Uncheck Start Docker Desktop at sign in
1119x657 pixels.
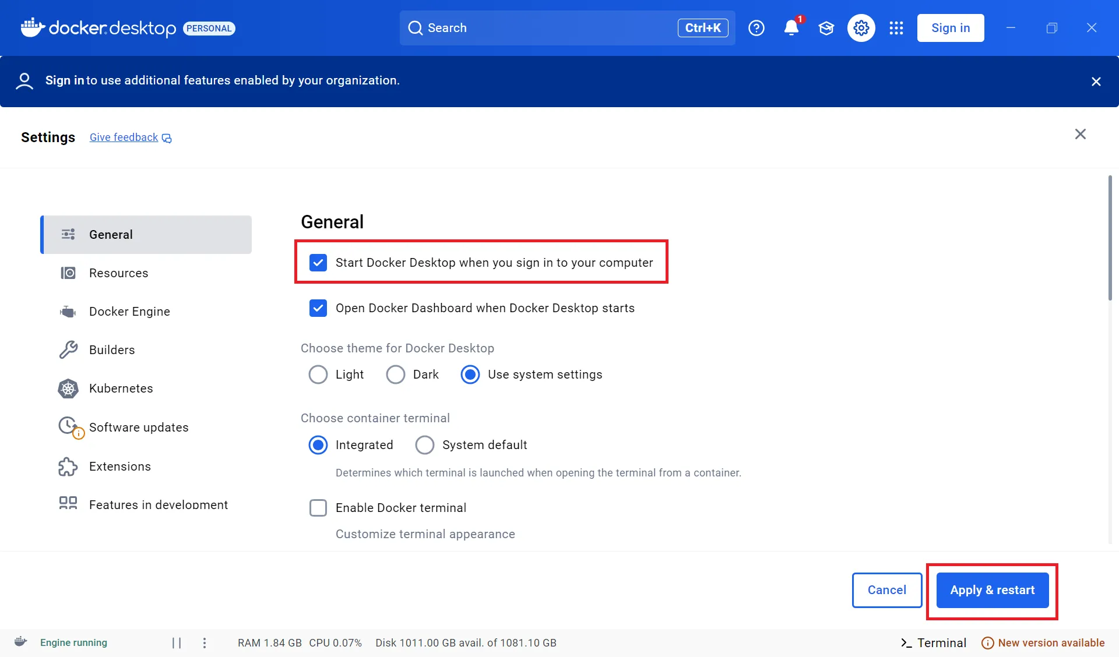(x=318, y=263)
